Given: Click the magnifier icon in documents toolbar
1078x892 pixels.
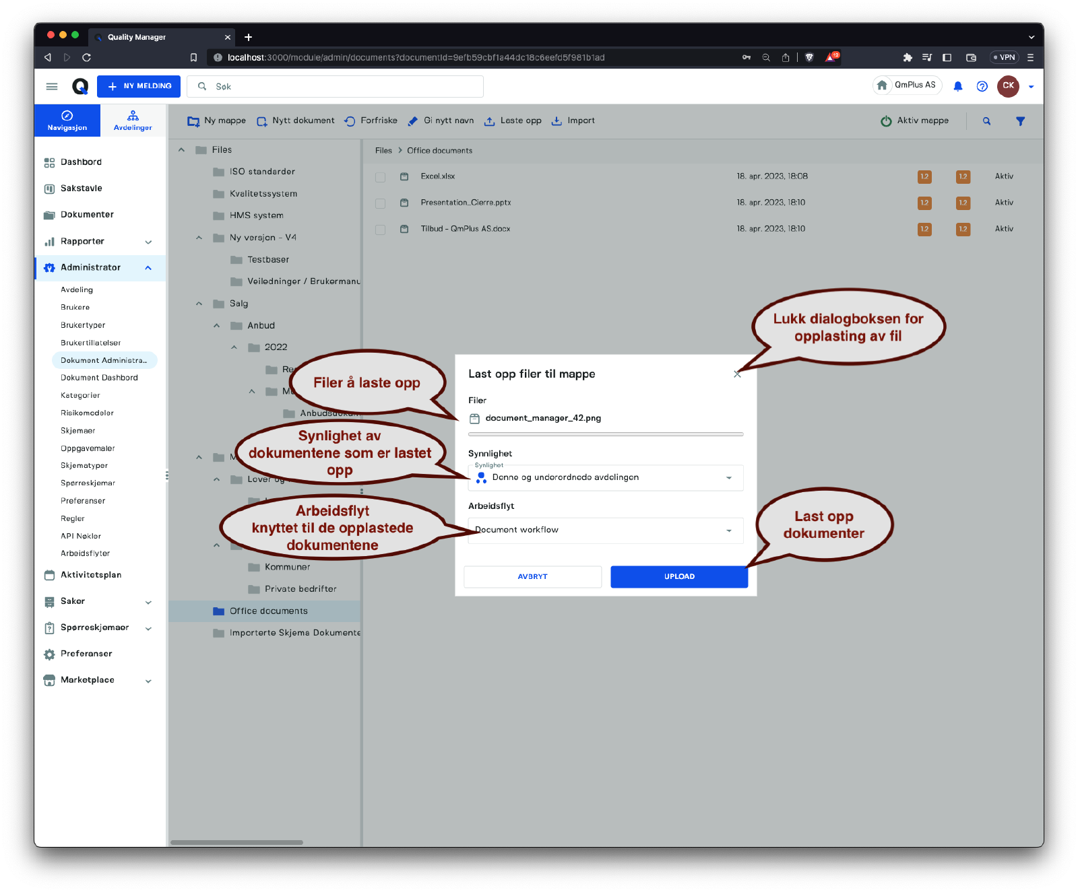Looking at the screenshot, I should tap(986, 121).
